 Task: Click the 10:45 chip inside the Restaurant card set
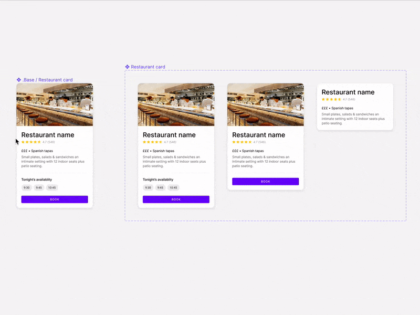click(x=173, y=187)
